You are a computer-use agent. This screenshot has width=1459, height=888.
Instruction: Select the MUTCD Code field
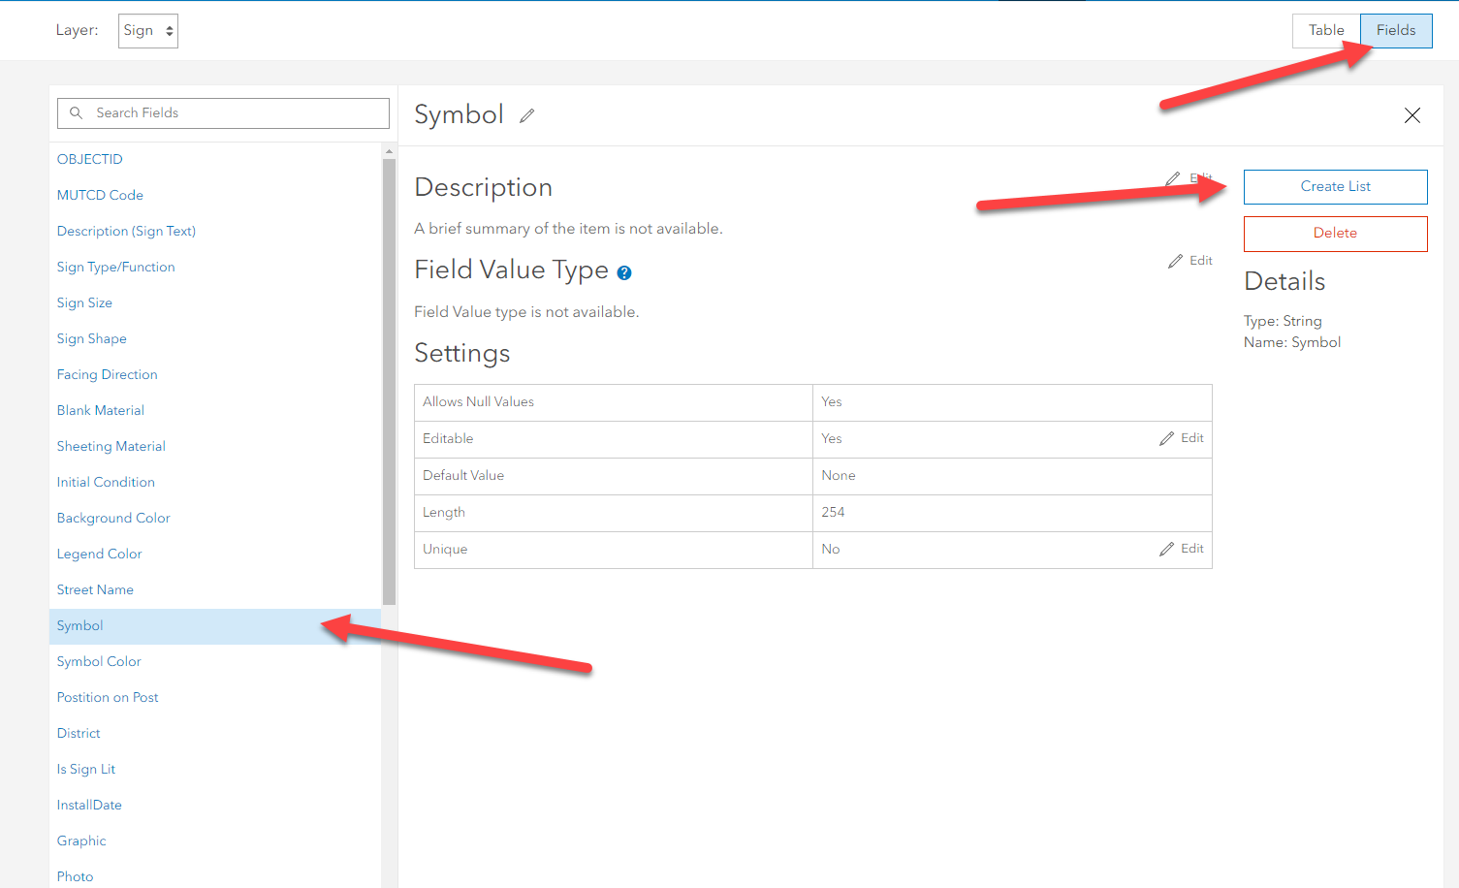[x=100, y=194]
